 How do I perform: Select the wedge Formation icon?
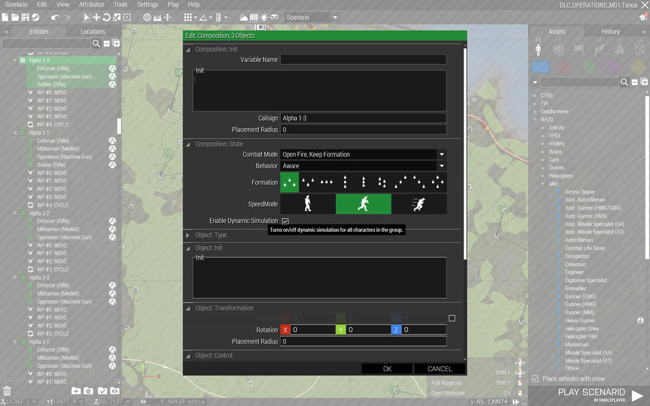tap(289, 183)
